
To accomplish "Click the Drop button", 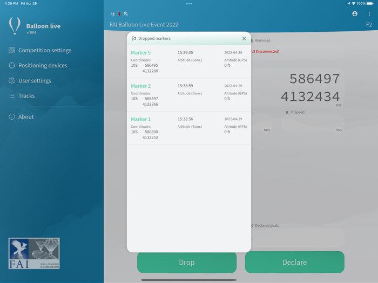I will tap(187, 262).
